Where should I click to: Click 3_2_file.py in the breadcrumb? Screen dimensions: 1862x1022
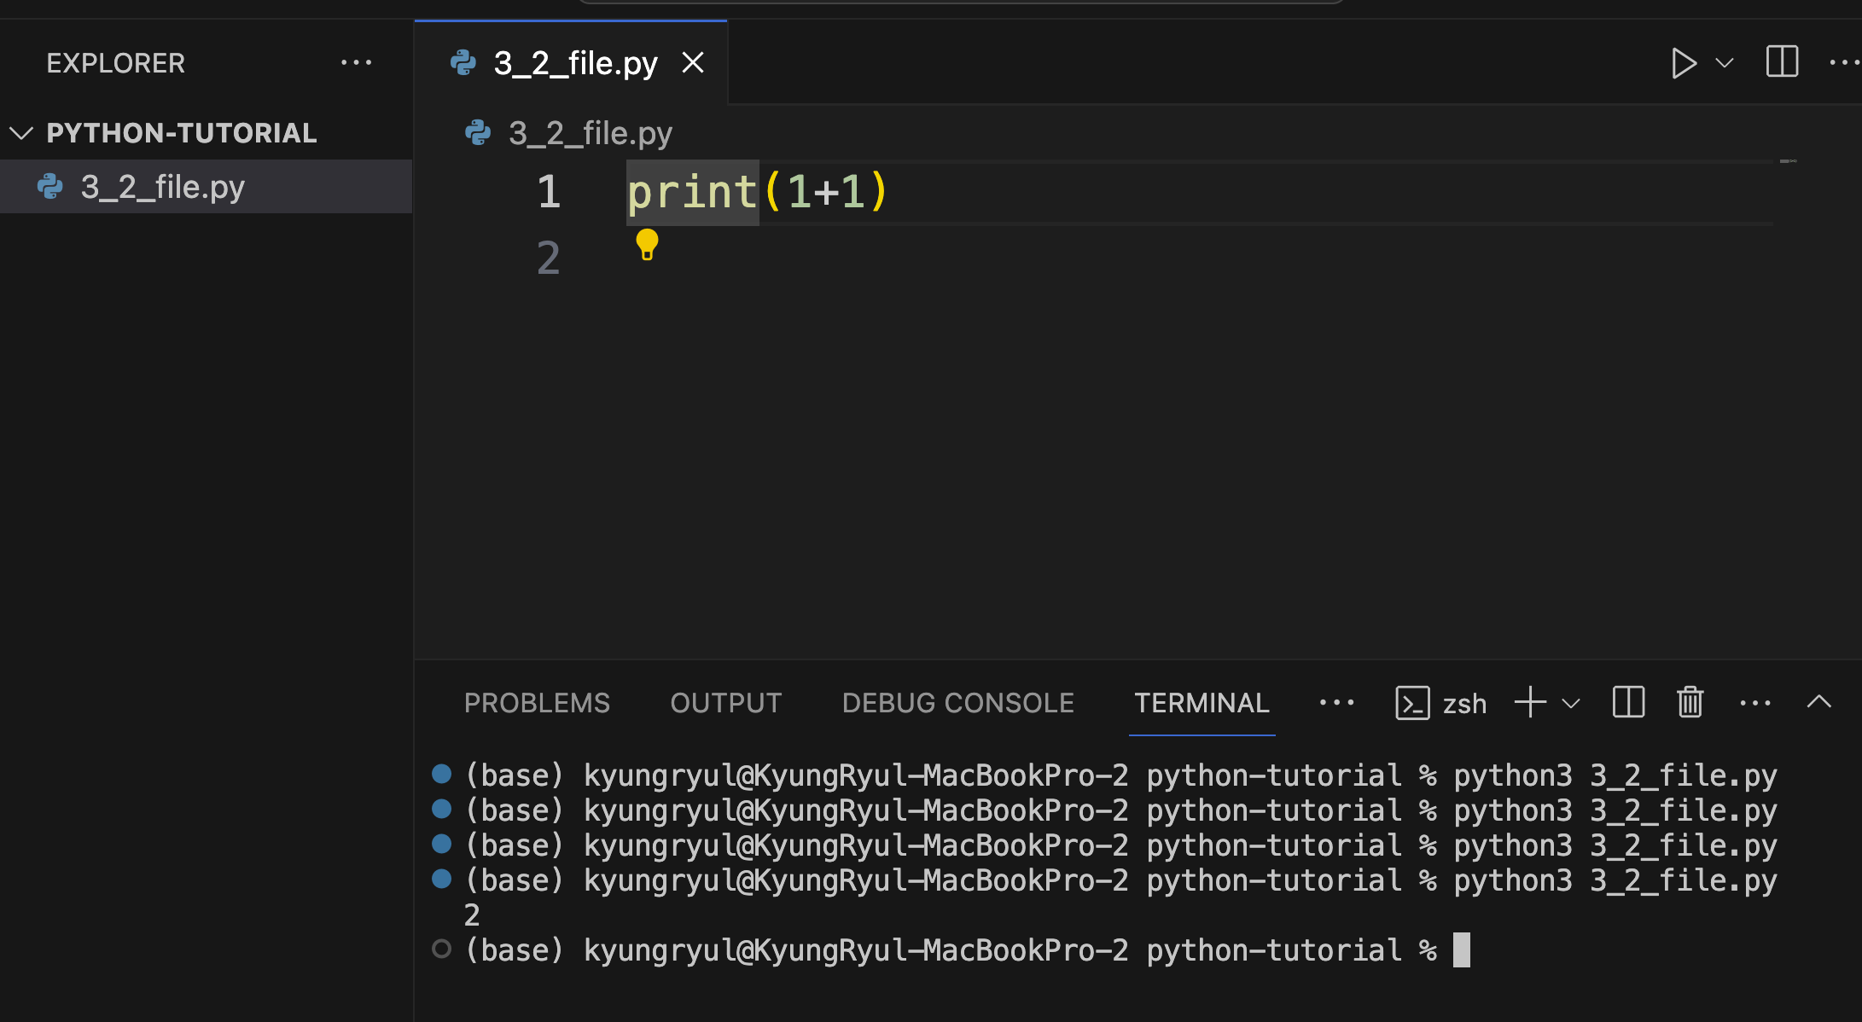click(x=590, y=134)
